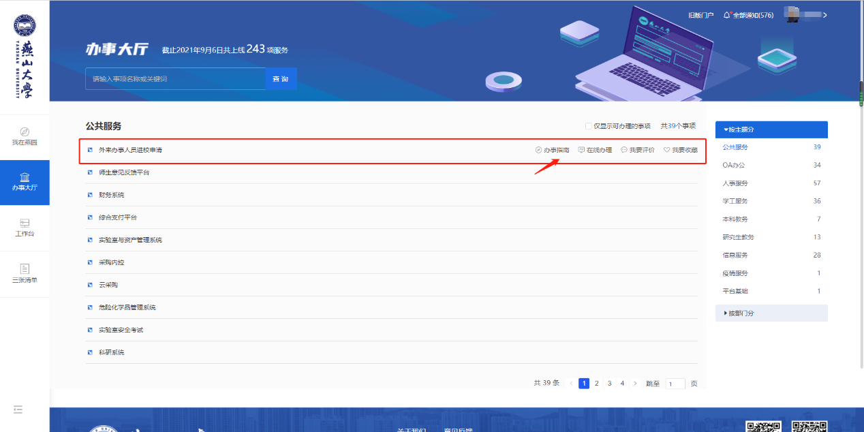Click the 我要评价 comment icon
This screenshot has height=432, width=864.
coord(624,150)
